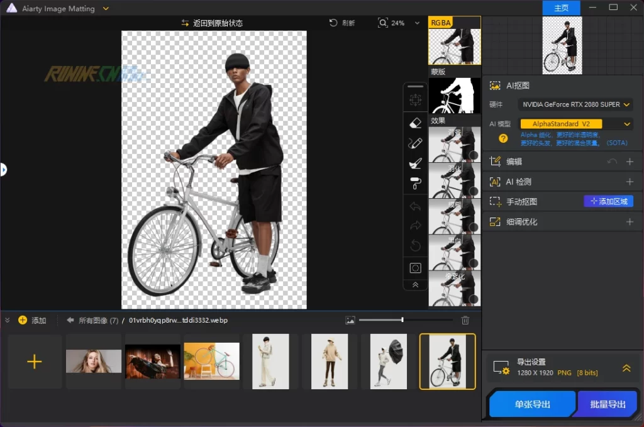Toggle the 背景 effect circle
The image size is (644, 427).
(x=474, y=155)
